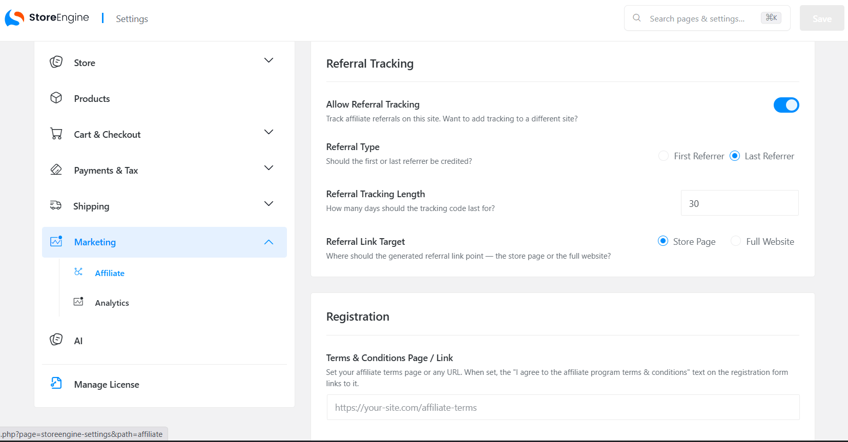This screenshot has width=848, height=442.
Task: Click the Settings header label
Action: (x=132, y=18)
